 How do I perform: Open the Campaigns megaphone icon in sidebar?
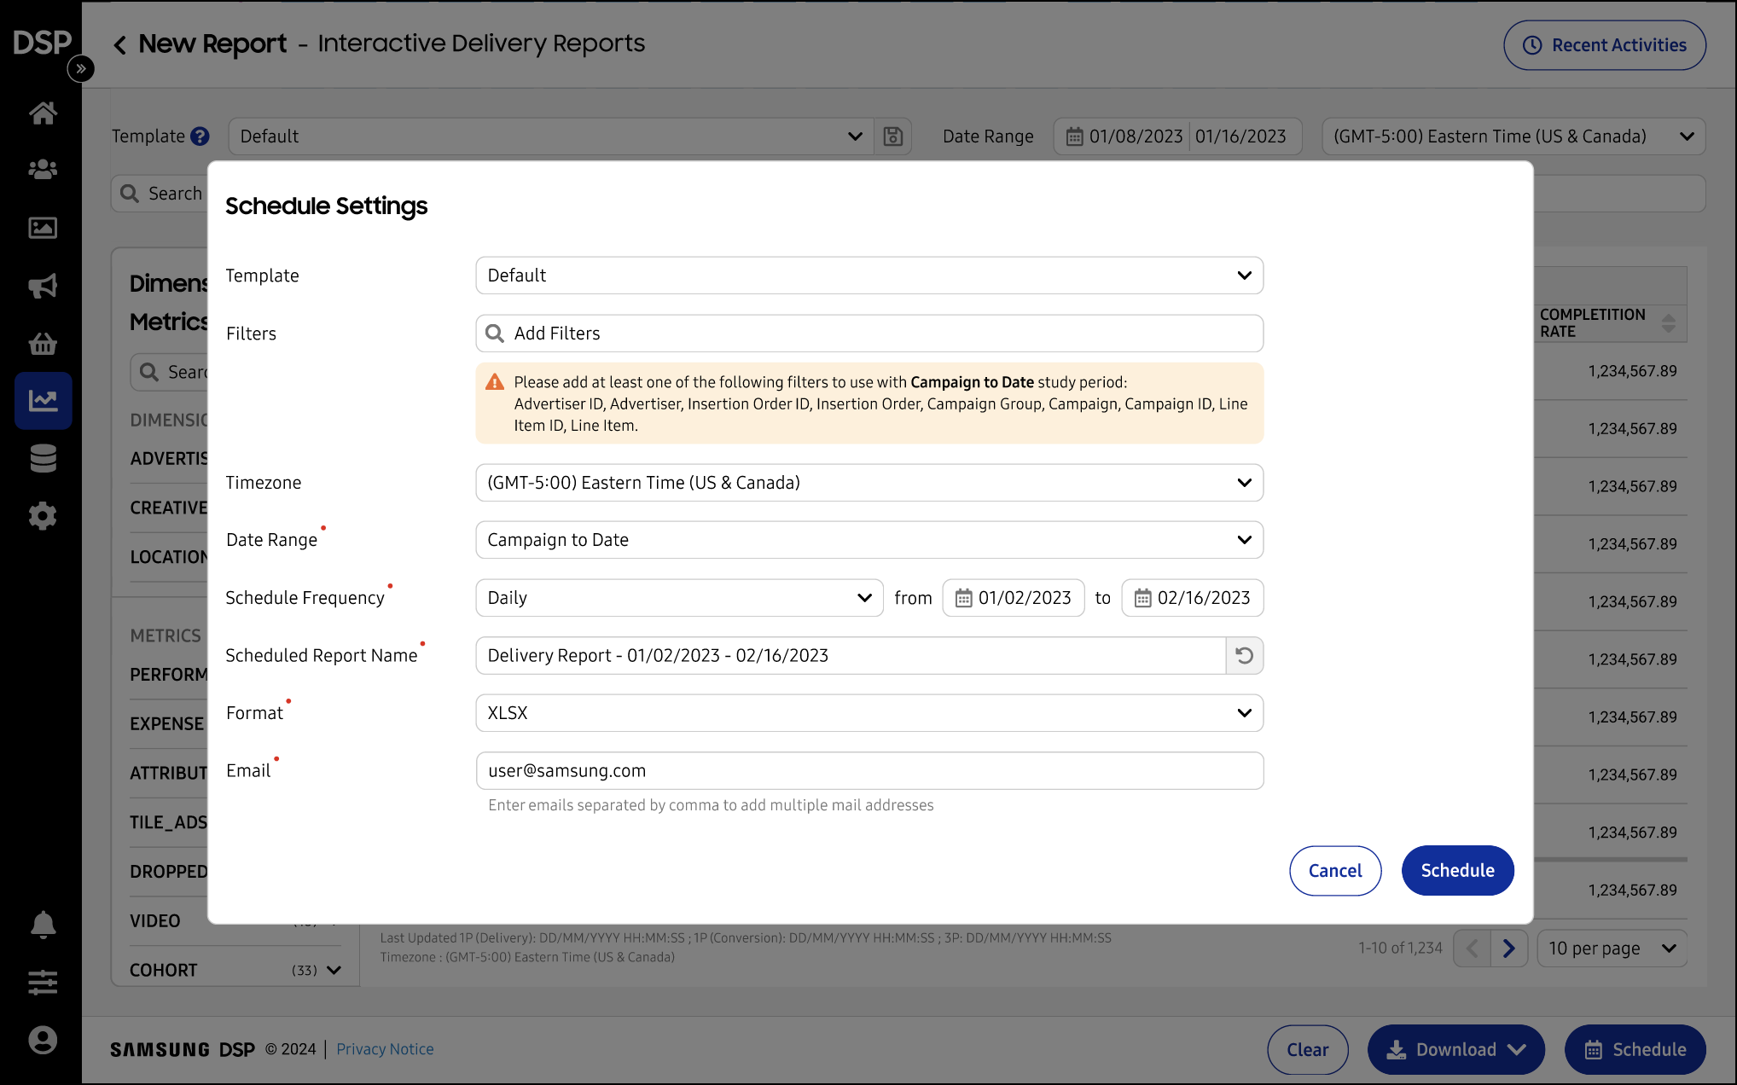[x=43, y=286]
